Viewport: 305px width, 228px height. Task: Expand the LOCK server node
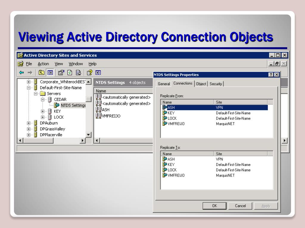click(x=43, y=117)
